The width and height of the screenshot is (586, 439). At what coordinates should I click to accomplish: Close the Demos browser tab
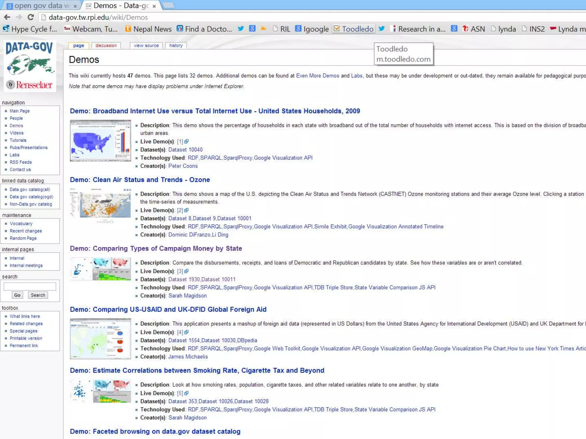pos(154,6)
